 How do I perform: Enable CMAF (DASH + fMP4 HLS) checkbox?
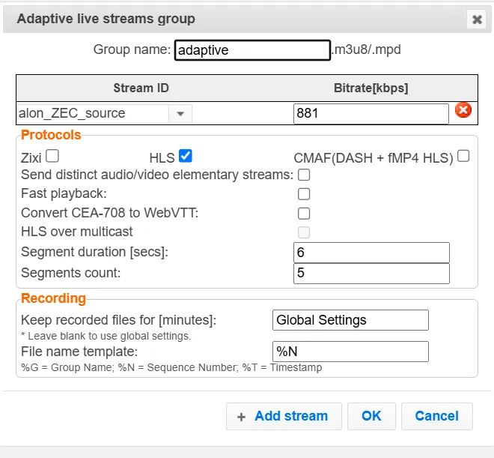pos(463,156)
